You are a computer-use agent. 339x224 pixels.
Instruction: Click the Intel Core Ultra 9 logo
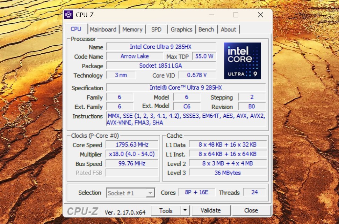242,61
